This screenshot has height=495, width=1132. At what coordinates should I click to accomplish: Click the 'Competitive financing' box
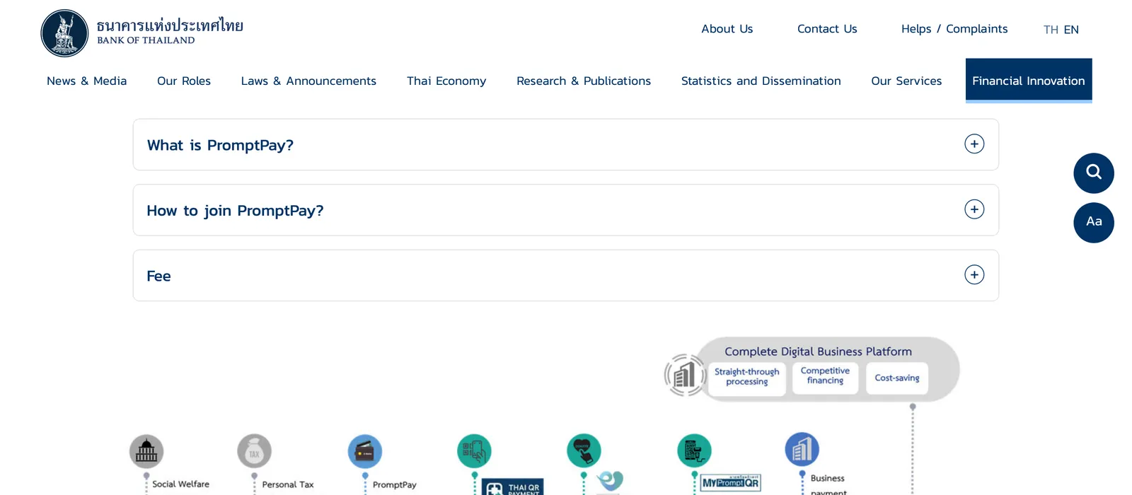coord(825,378)
